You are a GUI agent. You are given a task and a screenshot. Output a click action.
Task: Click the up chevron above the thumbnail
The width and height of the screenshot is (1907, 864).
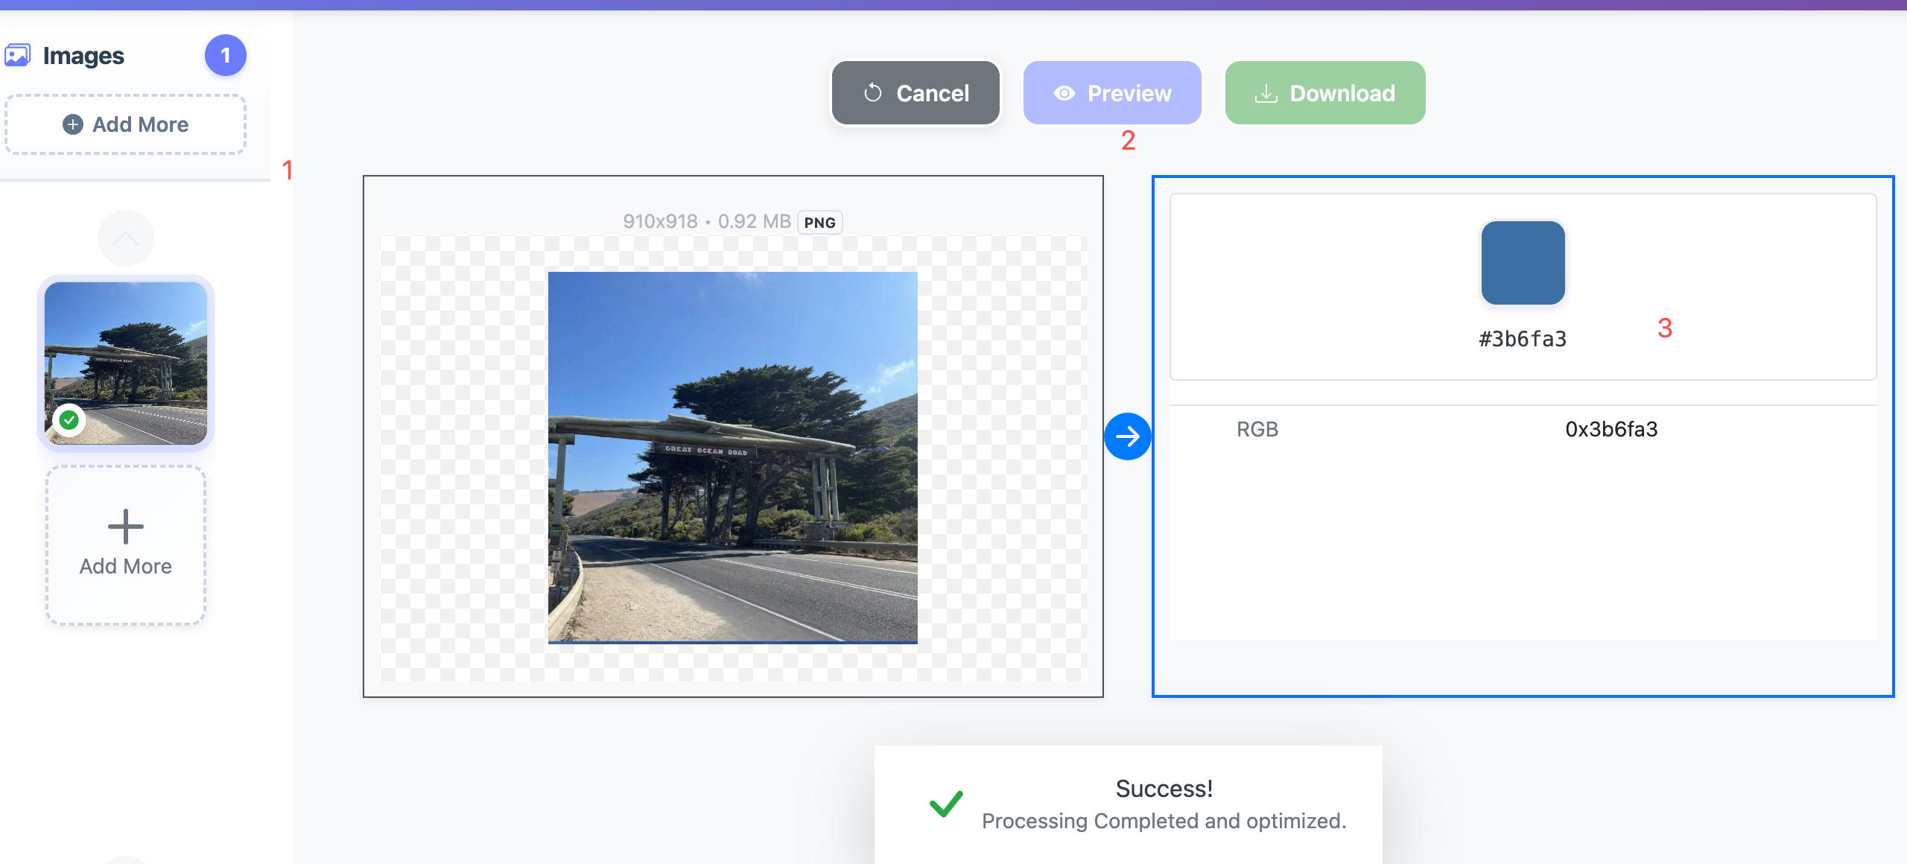126,238
